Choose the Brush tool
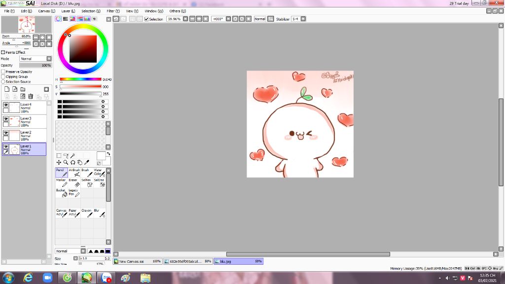505x284 pixels. click(87, 173)
